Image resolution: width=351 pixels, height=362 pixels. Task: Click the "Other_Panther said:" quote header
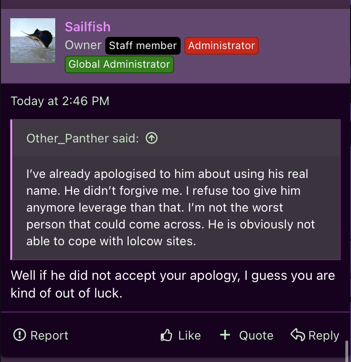click(x=82, y=138)
